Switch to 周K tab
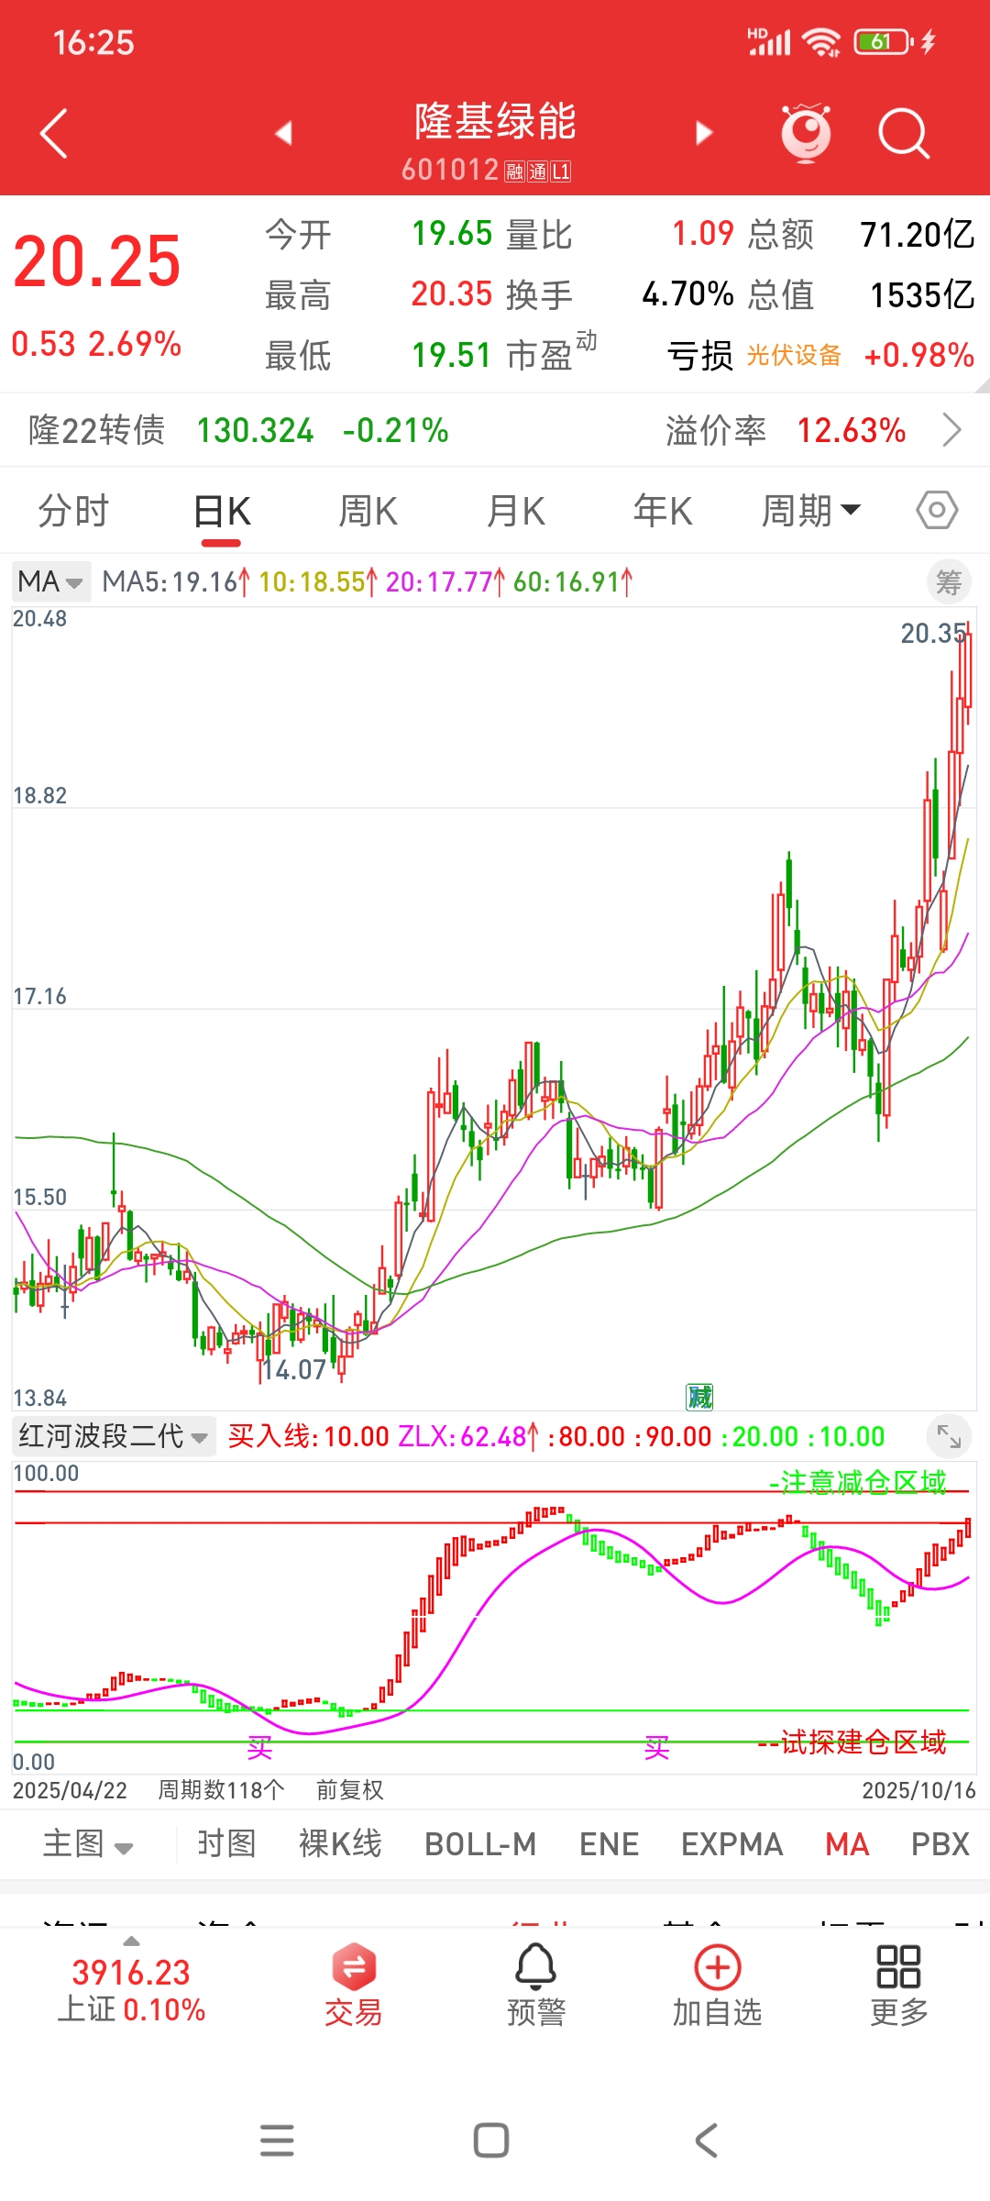 [368, 511]
